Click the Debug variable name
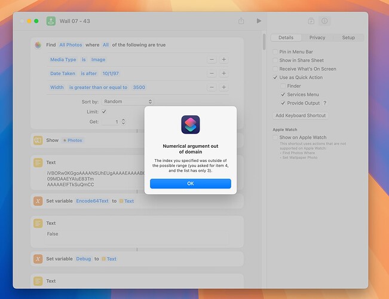This screenshot has height=299, width=389. click(x=84, y=259)
